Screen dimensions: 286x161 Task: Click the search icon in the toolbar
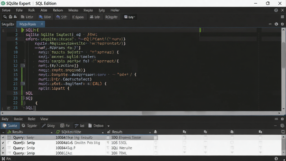tap(5, 17)
